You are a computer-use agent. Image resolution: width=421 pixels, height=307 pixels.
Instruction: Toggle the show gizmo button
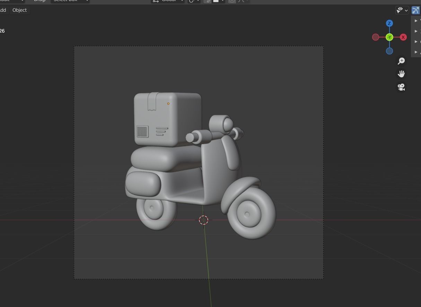coord(415,10)
